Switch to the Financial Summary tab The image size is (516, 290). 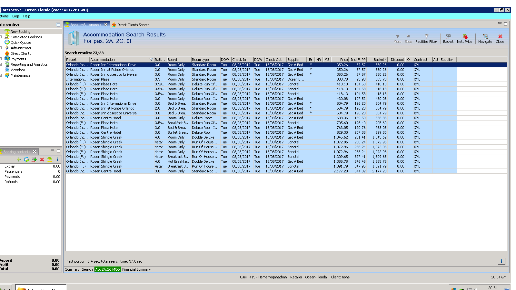coord(136,269)
